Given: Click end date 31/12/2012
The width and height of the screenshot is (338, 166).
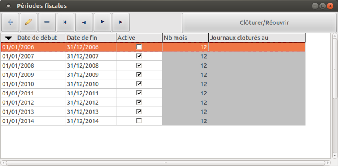Looking at the screenshot, I should pyautogui.click(x=90, y=102).
